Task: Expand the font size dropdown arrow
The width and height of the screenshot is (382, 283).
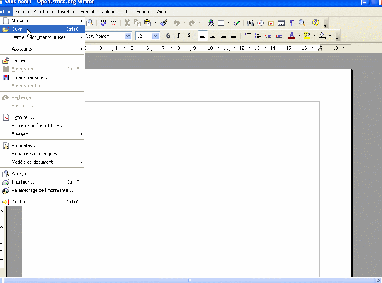Action: (x=156, y=36)
